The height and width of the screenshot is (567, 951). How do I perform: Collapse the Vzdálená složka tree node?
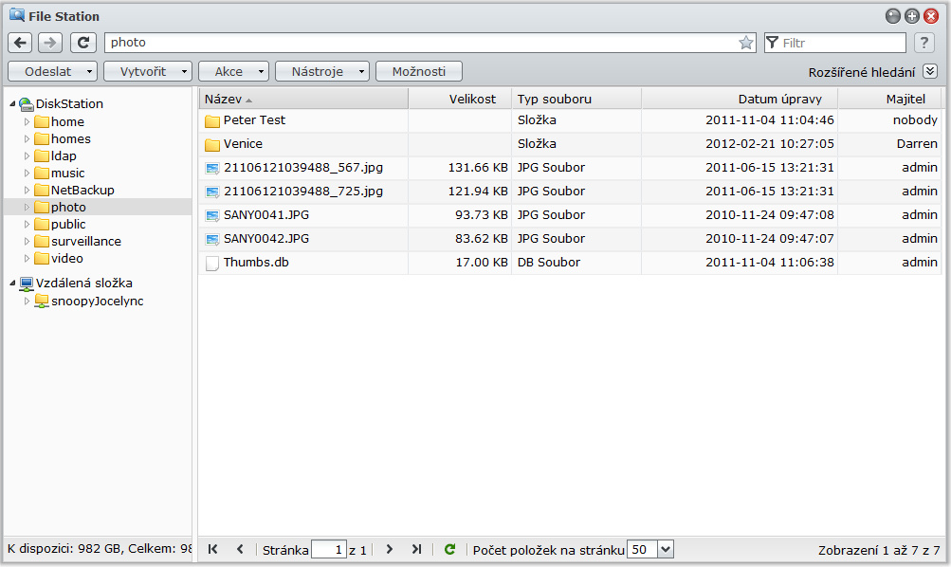(12, 283)
